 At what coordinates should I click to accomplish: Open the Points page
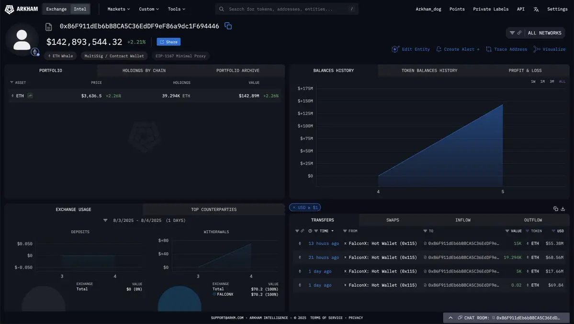click(x=457, y=9)
